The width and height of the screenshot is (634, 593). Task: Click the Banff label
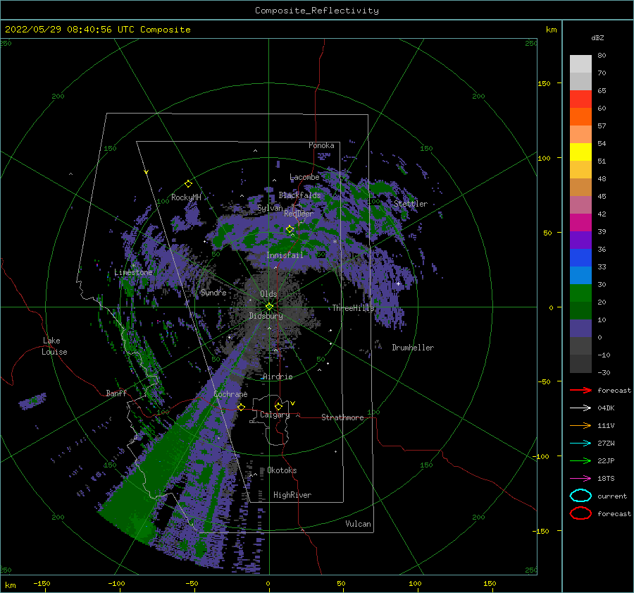click(116, 393)
